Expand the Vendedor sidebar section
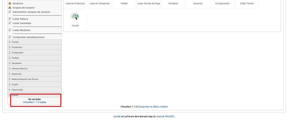 click(x=34, y=63)
